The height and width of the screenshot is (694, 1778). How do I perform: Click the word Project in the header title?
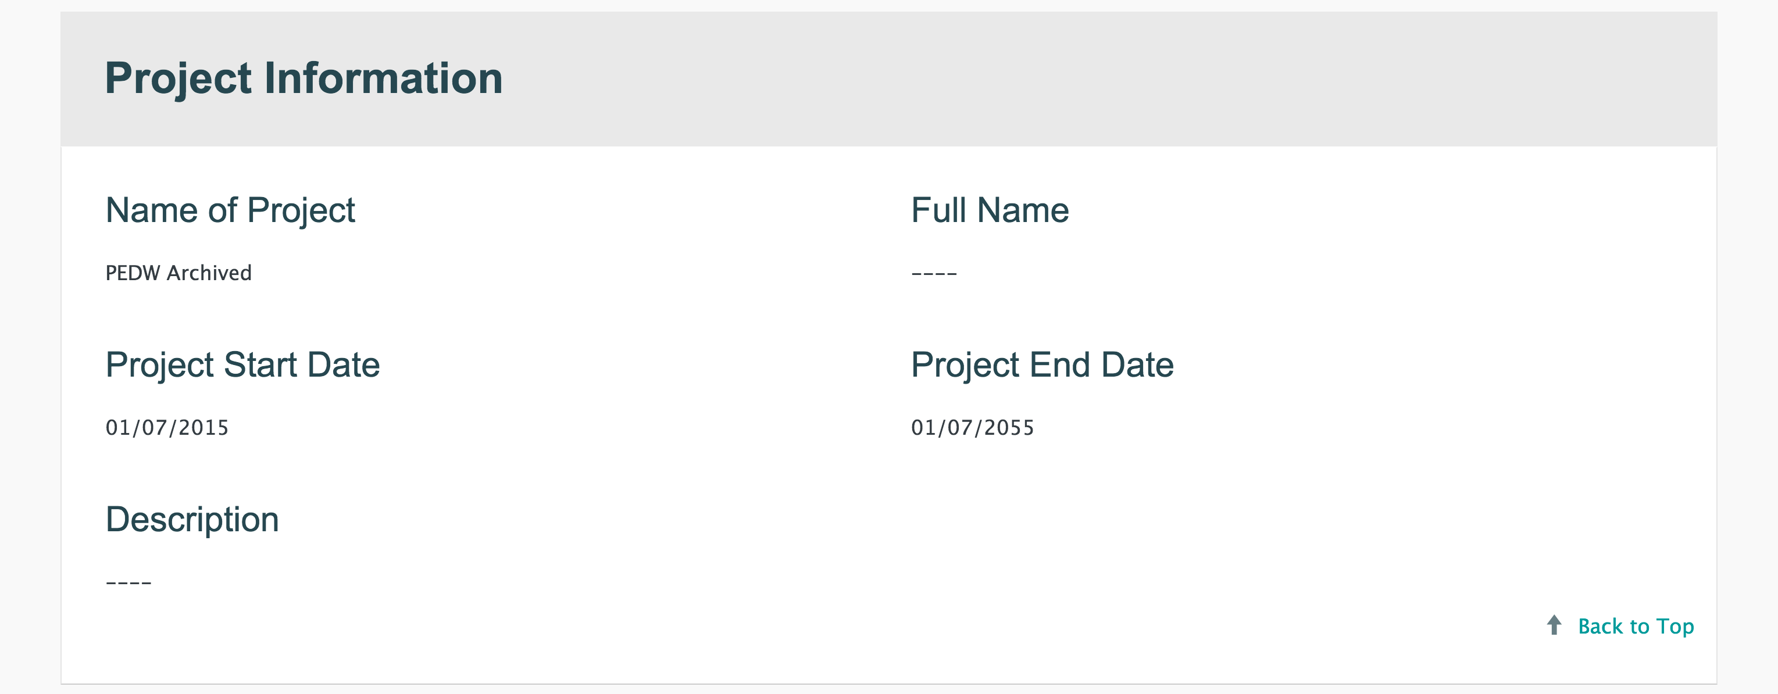178,78
